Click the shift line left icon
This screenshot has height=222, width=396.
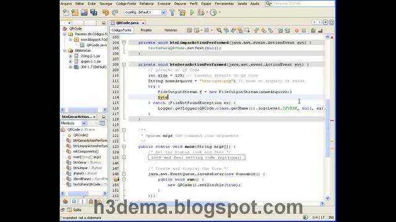280,30
